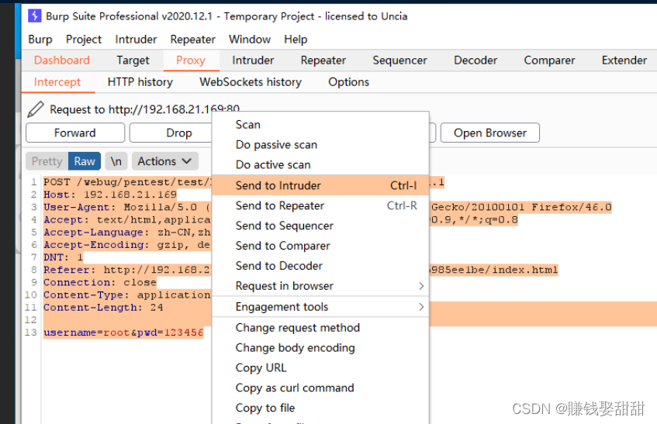Select the Proxy tab
The height and width of the screenshot is (424, 657).
191,60
